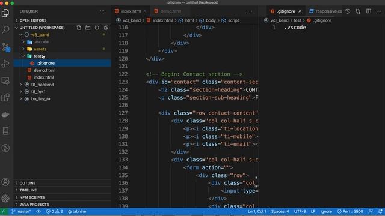This screenshot has width=385, height=216.
Task: Click Ln 1, Col 1 in status bar
Action: click(x=257, y=211)
